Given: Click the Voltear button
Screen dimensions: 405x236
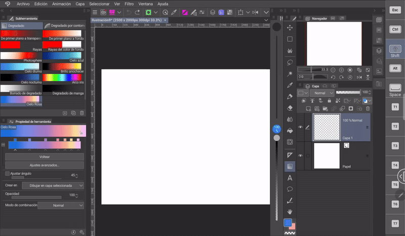Looking at the screenshot, I should click(x=45, y=157).
